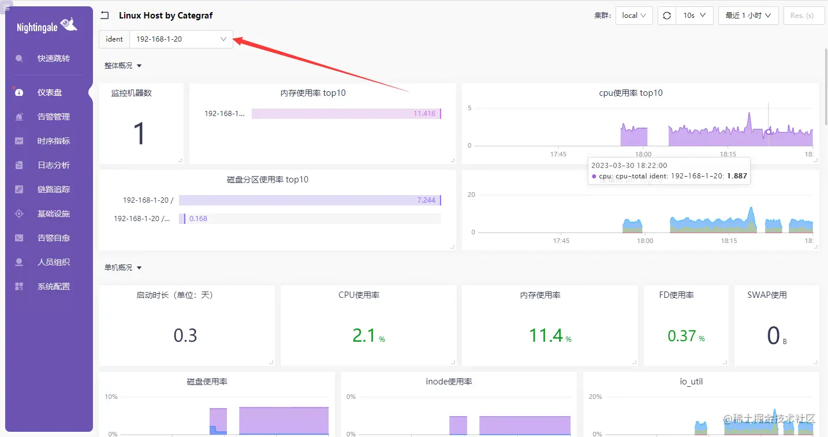Click the 11.416 memory usage value

click(x=424, y=114)
